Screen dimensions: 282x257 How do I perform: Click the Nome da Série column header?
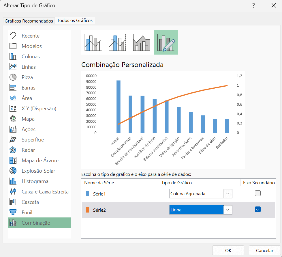99,182
